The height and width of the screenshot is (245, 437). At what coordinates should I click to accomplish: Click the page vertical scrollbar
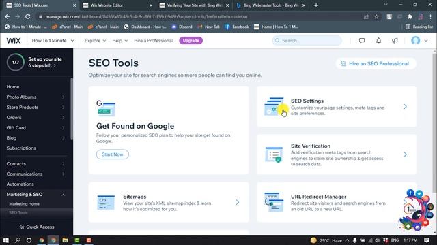click(435, 122)
